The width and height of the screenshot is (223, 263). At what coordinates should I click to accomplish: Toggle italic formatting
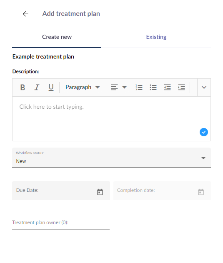pos(37,87)
